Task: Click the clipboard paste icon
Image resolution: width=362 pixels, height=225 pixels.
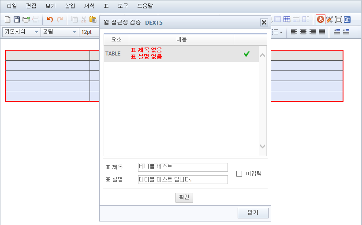Action: point(93,19)
